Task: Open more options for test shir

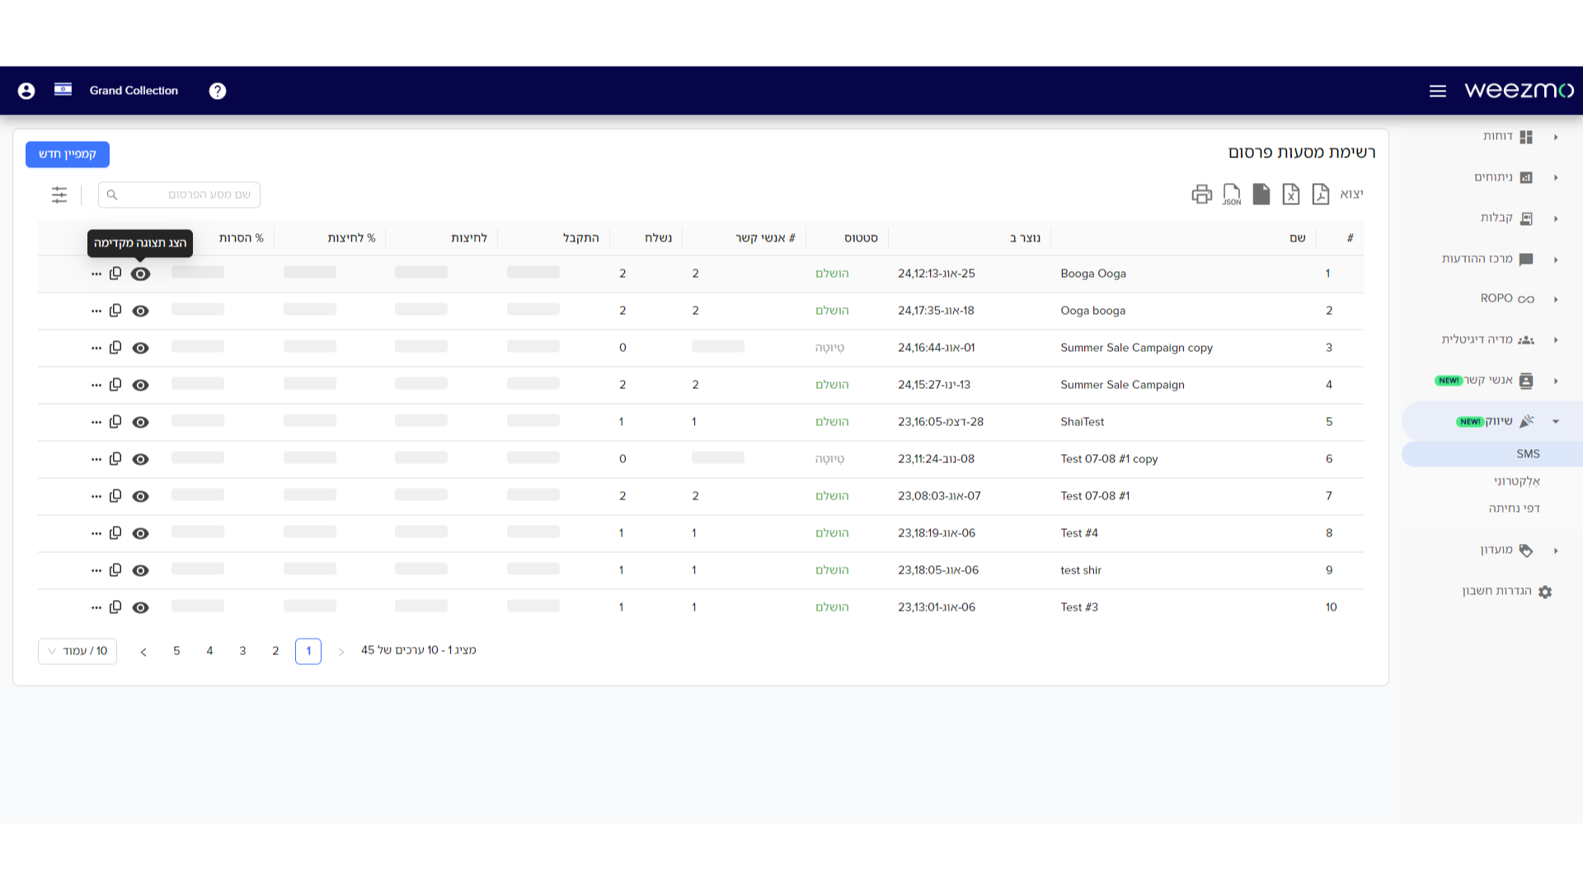Action: click(96, 570)
